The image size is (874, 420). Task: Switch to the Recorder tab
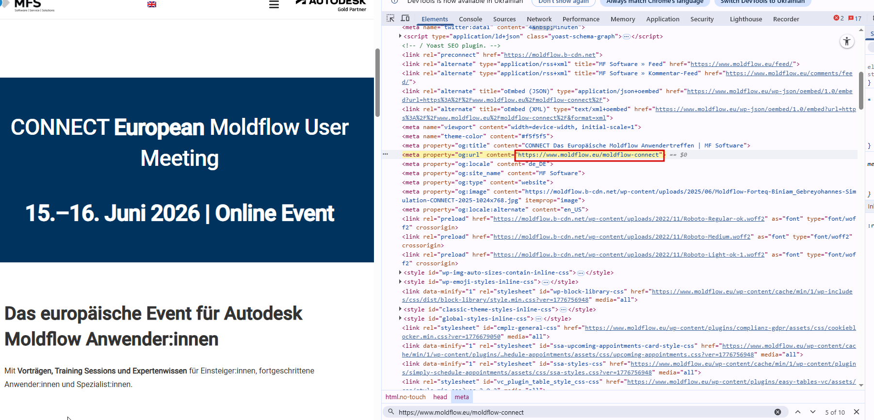click(786, 19)
